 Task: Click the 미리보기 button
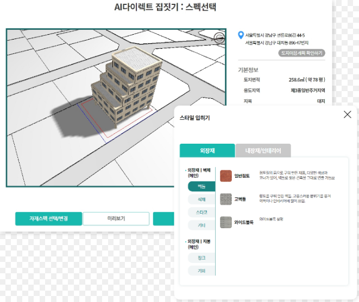[x=116, y=219]
